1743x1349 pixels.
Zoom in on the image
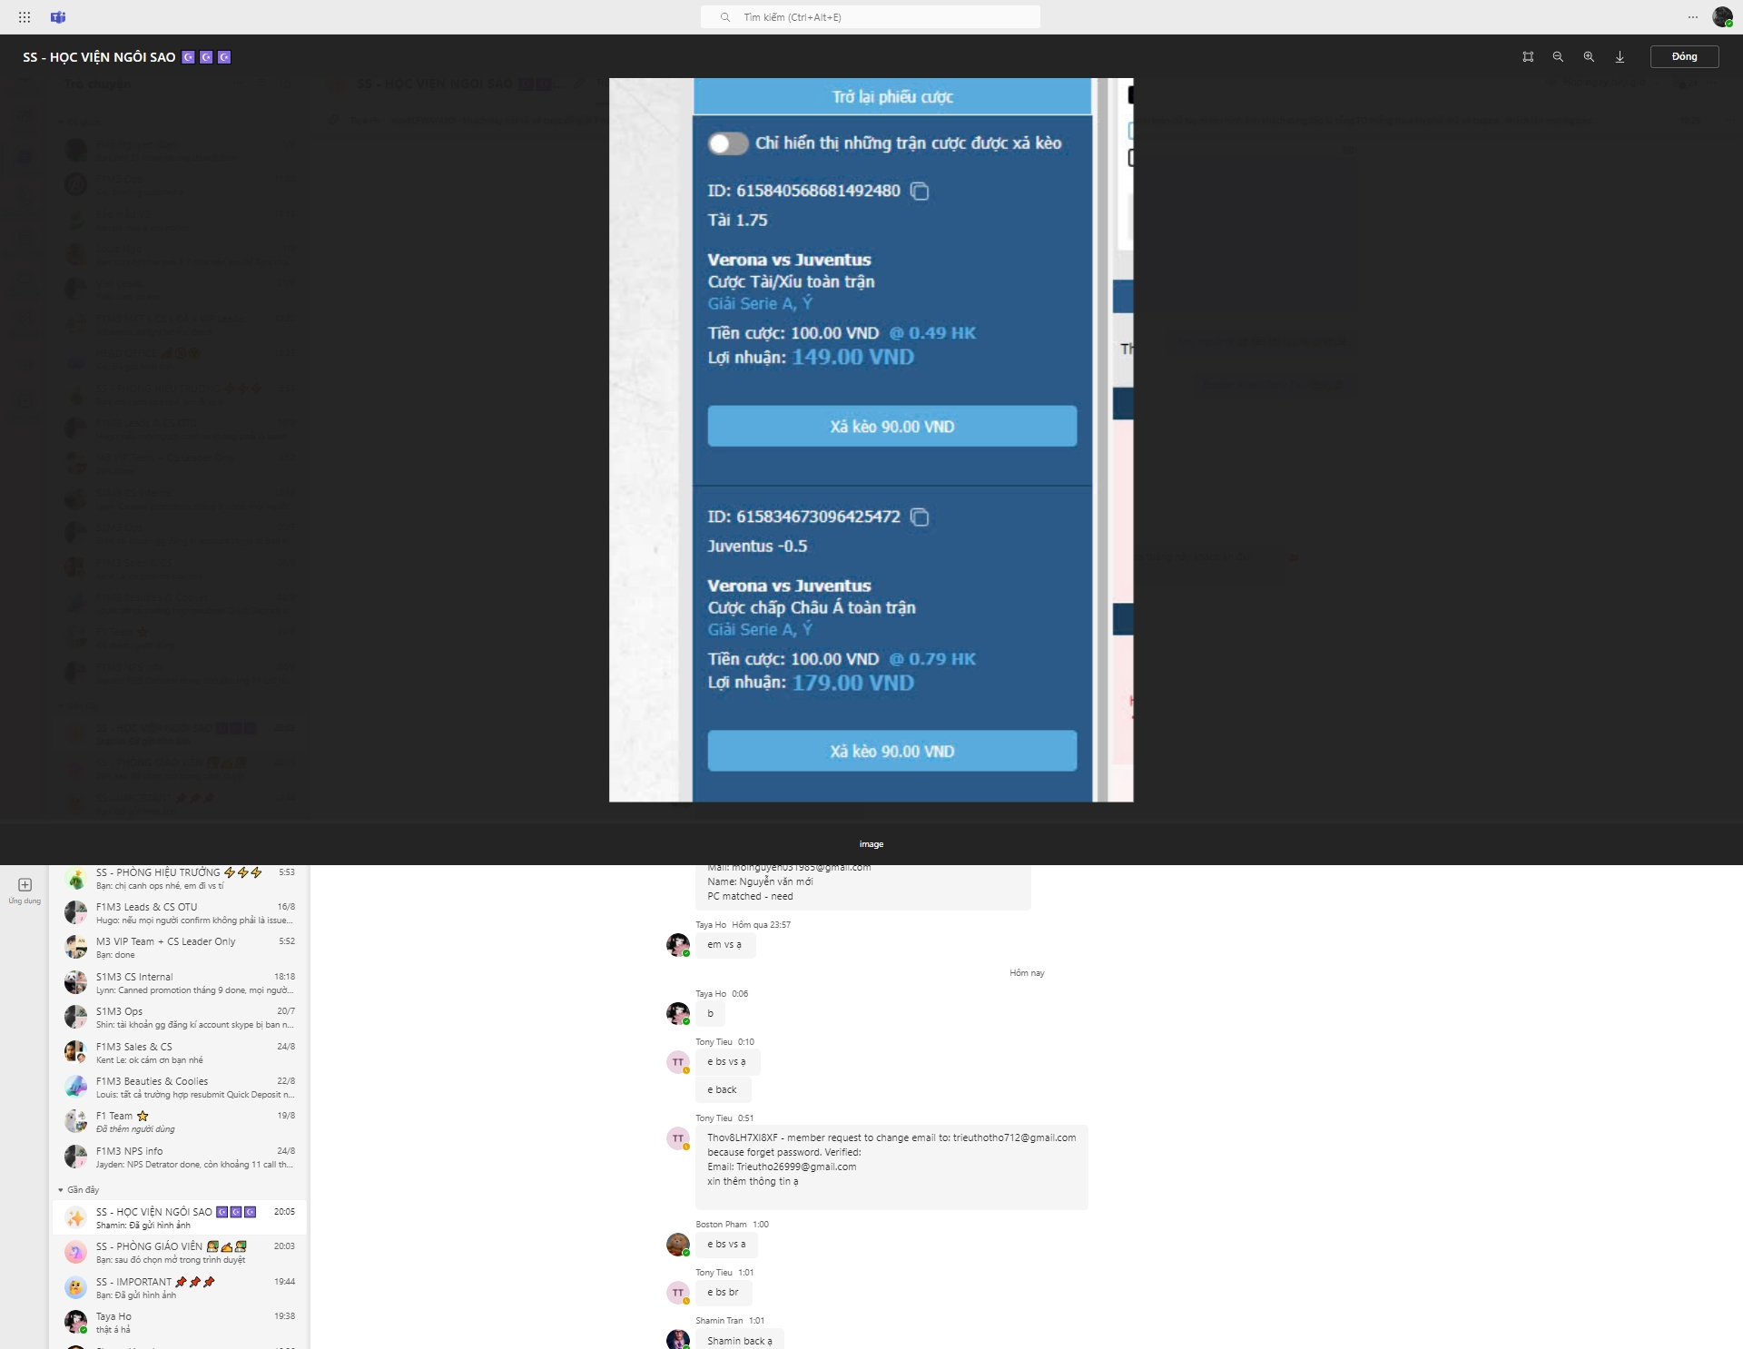[1589, 56]
